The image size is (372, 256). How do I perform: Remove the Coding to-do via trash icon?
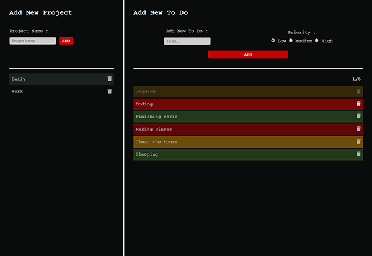coord(358,104)
